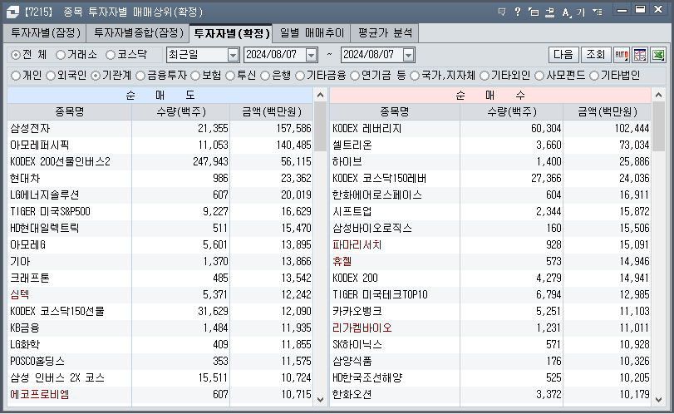Minimize the 7215 window
Screen dimensions: 674x414
click(622, 10)
